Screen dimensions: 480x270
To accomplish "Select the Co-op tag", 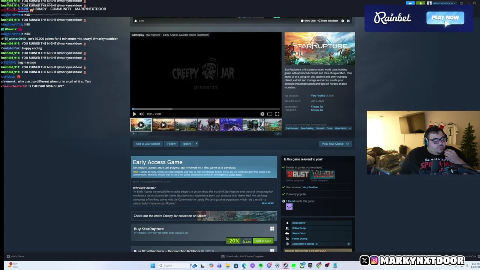I will (329, 128).
